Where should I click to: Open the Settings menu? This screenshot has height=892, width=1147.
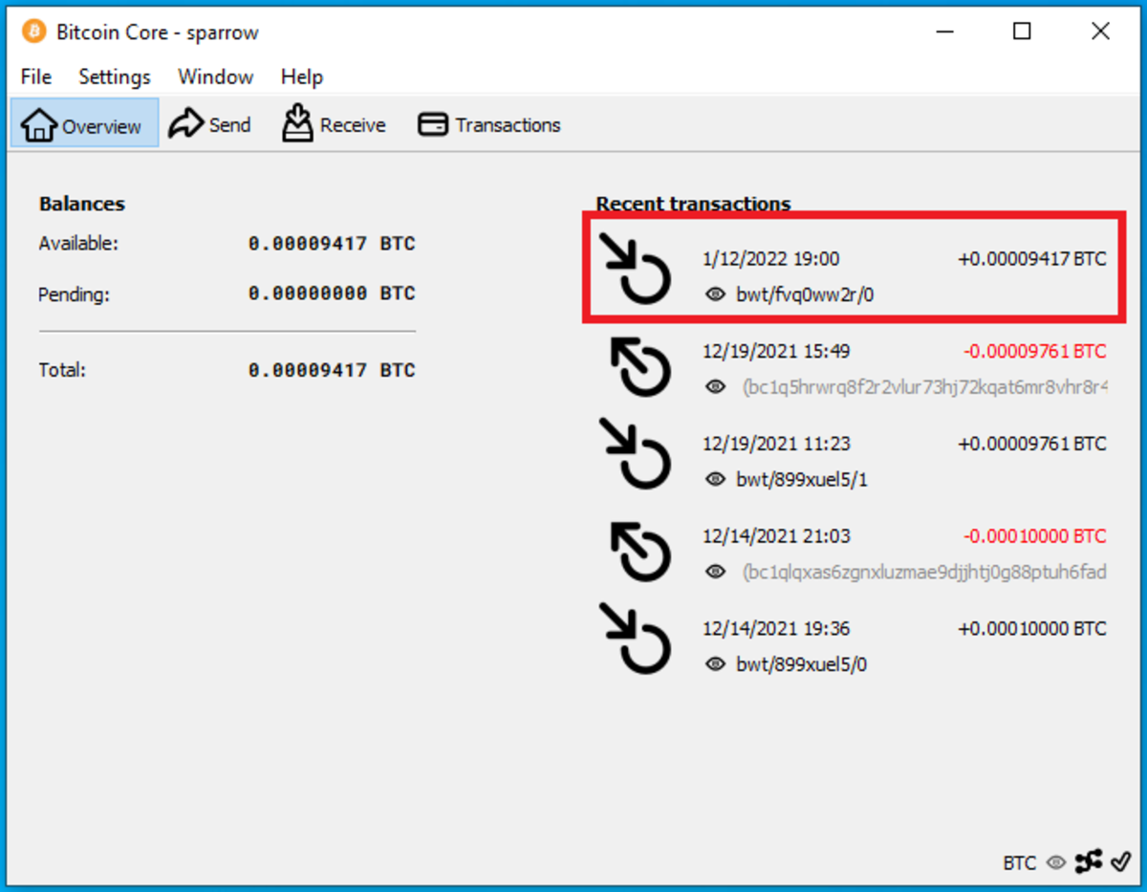(x=115, y=76)
